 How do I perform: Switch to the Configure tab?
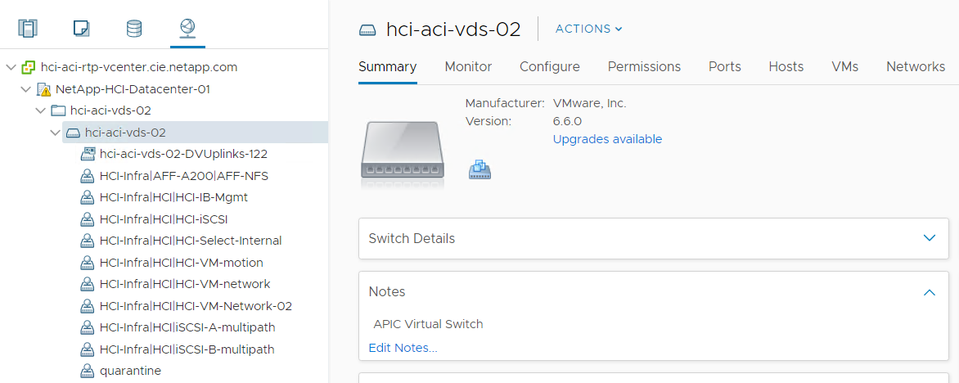549,67
